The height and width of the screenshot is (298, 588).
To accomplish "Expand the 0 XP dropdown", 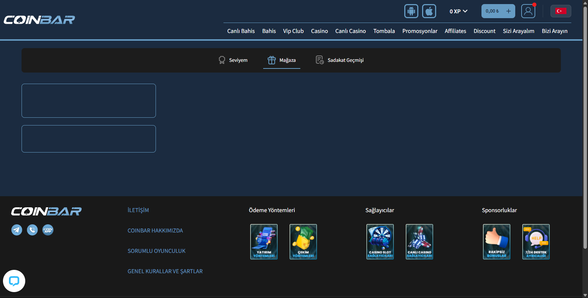I will point(458,11).
